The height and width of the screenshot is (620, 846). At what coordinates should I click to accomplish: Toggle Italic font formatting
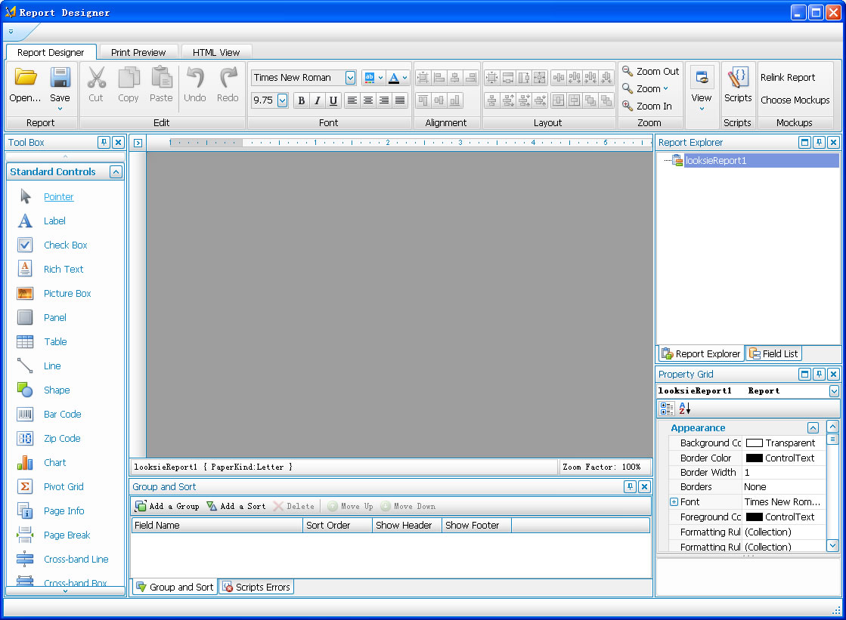(317, 100)
